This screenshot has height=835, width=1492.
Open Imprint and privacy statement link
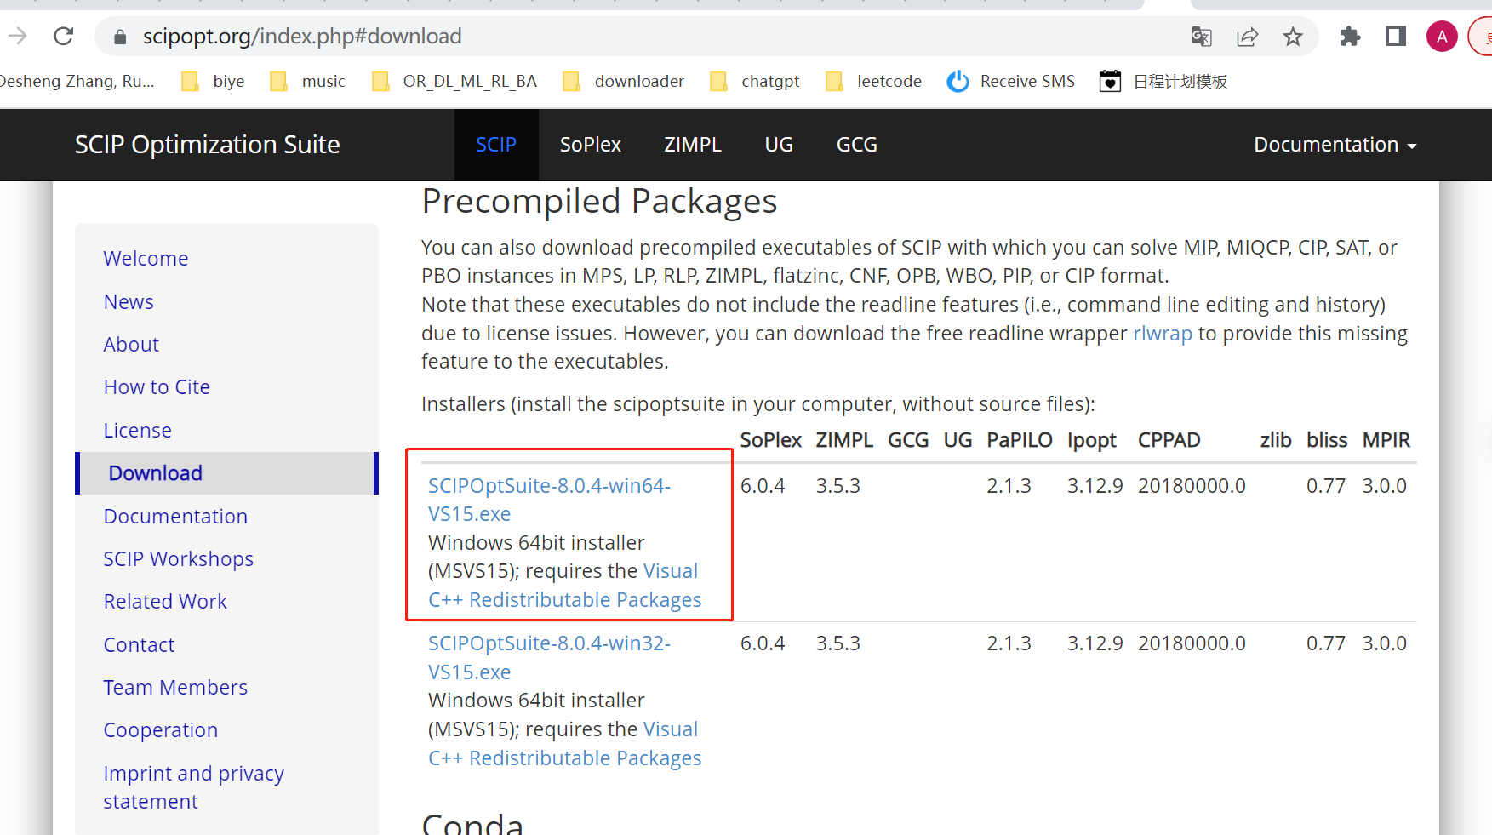coord(194,787)
